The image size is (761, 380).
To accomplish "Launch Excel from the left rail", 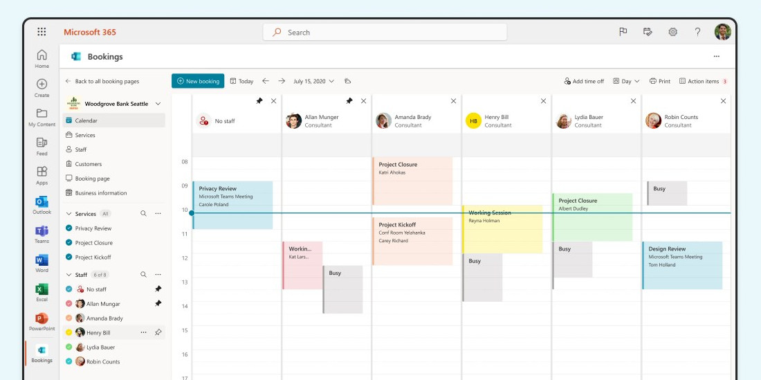I will (x=42, y=292).
